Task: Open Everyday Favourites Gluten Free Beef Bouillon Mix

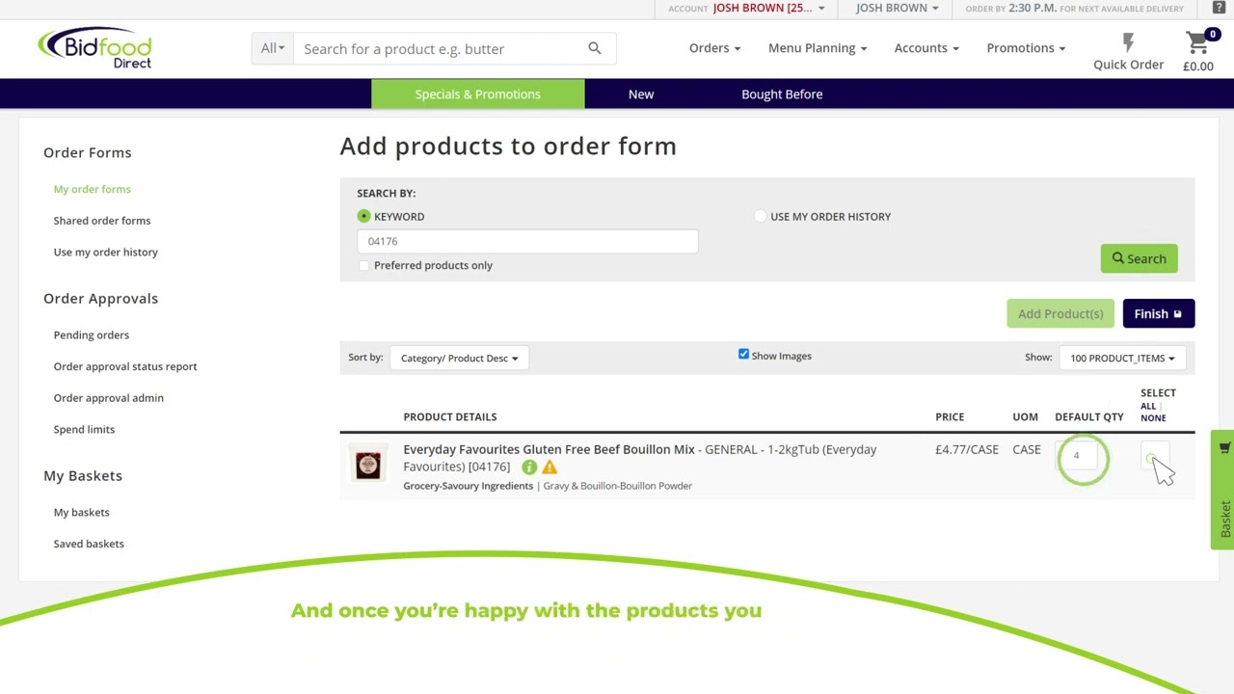Action: (549, 449)
